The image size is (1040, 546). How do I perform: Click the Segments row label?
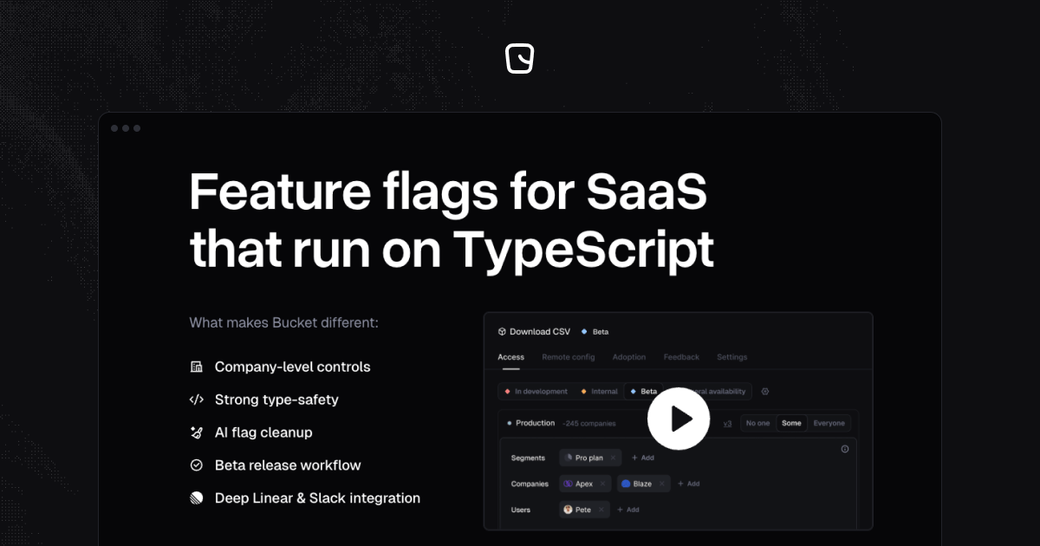(x=528, y=458)
